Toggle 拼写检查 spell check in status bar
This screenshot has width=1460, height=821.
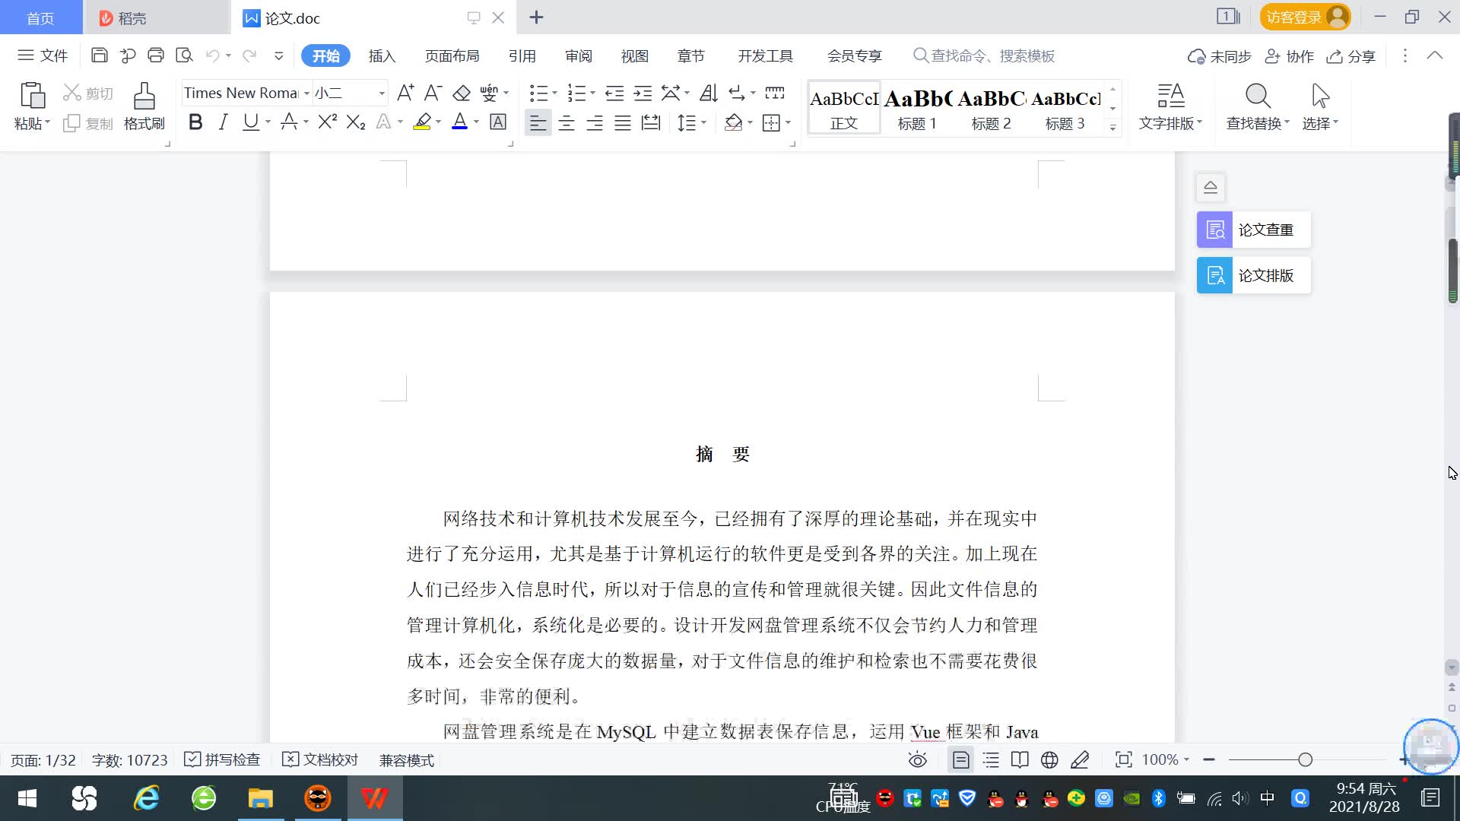coord(223,759)
